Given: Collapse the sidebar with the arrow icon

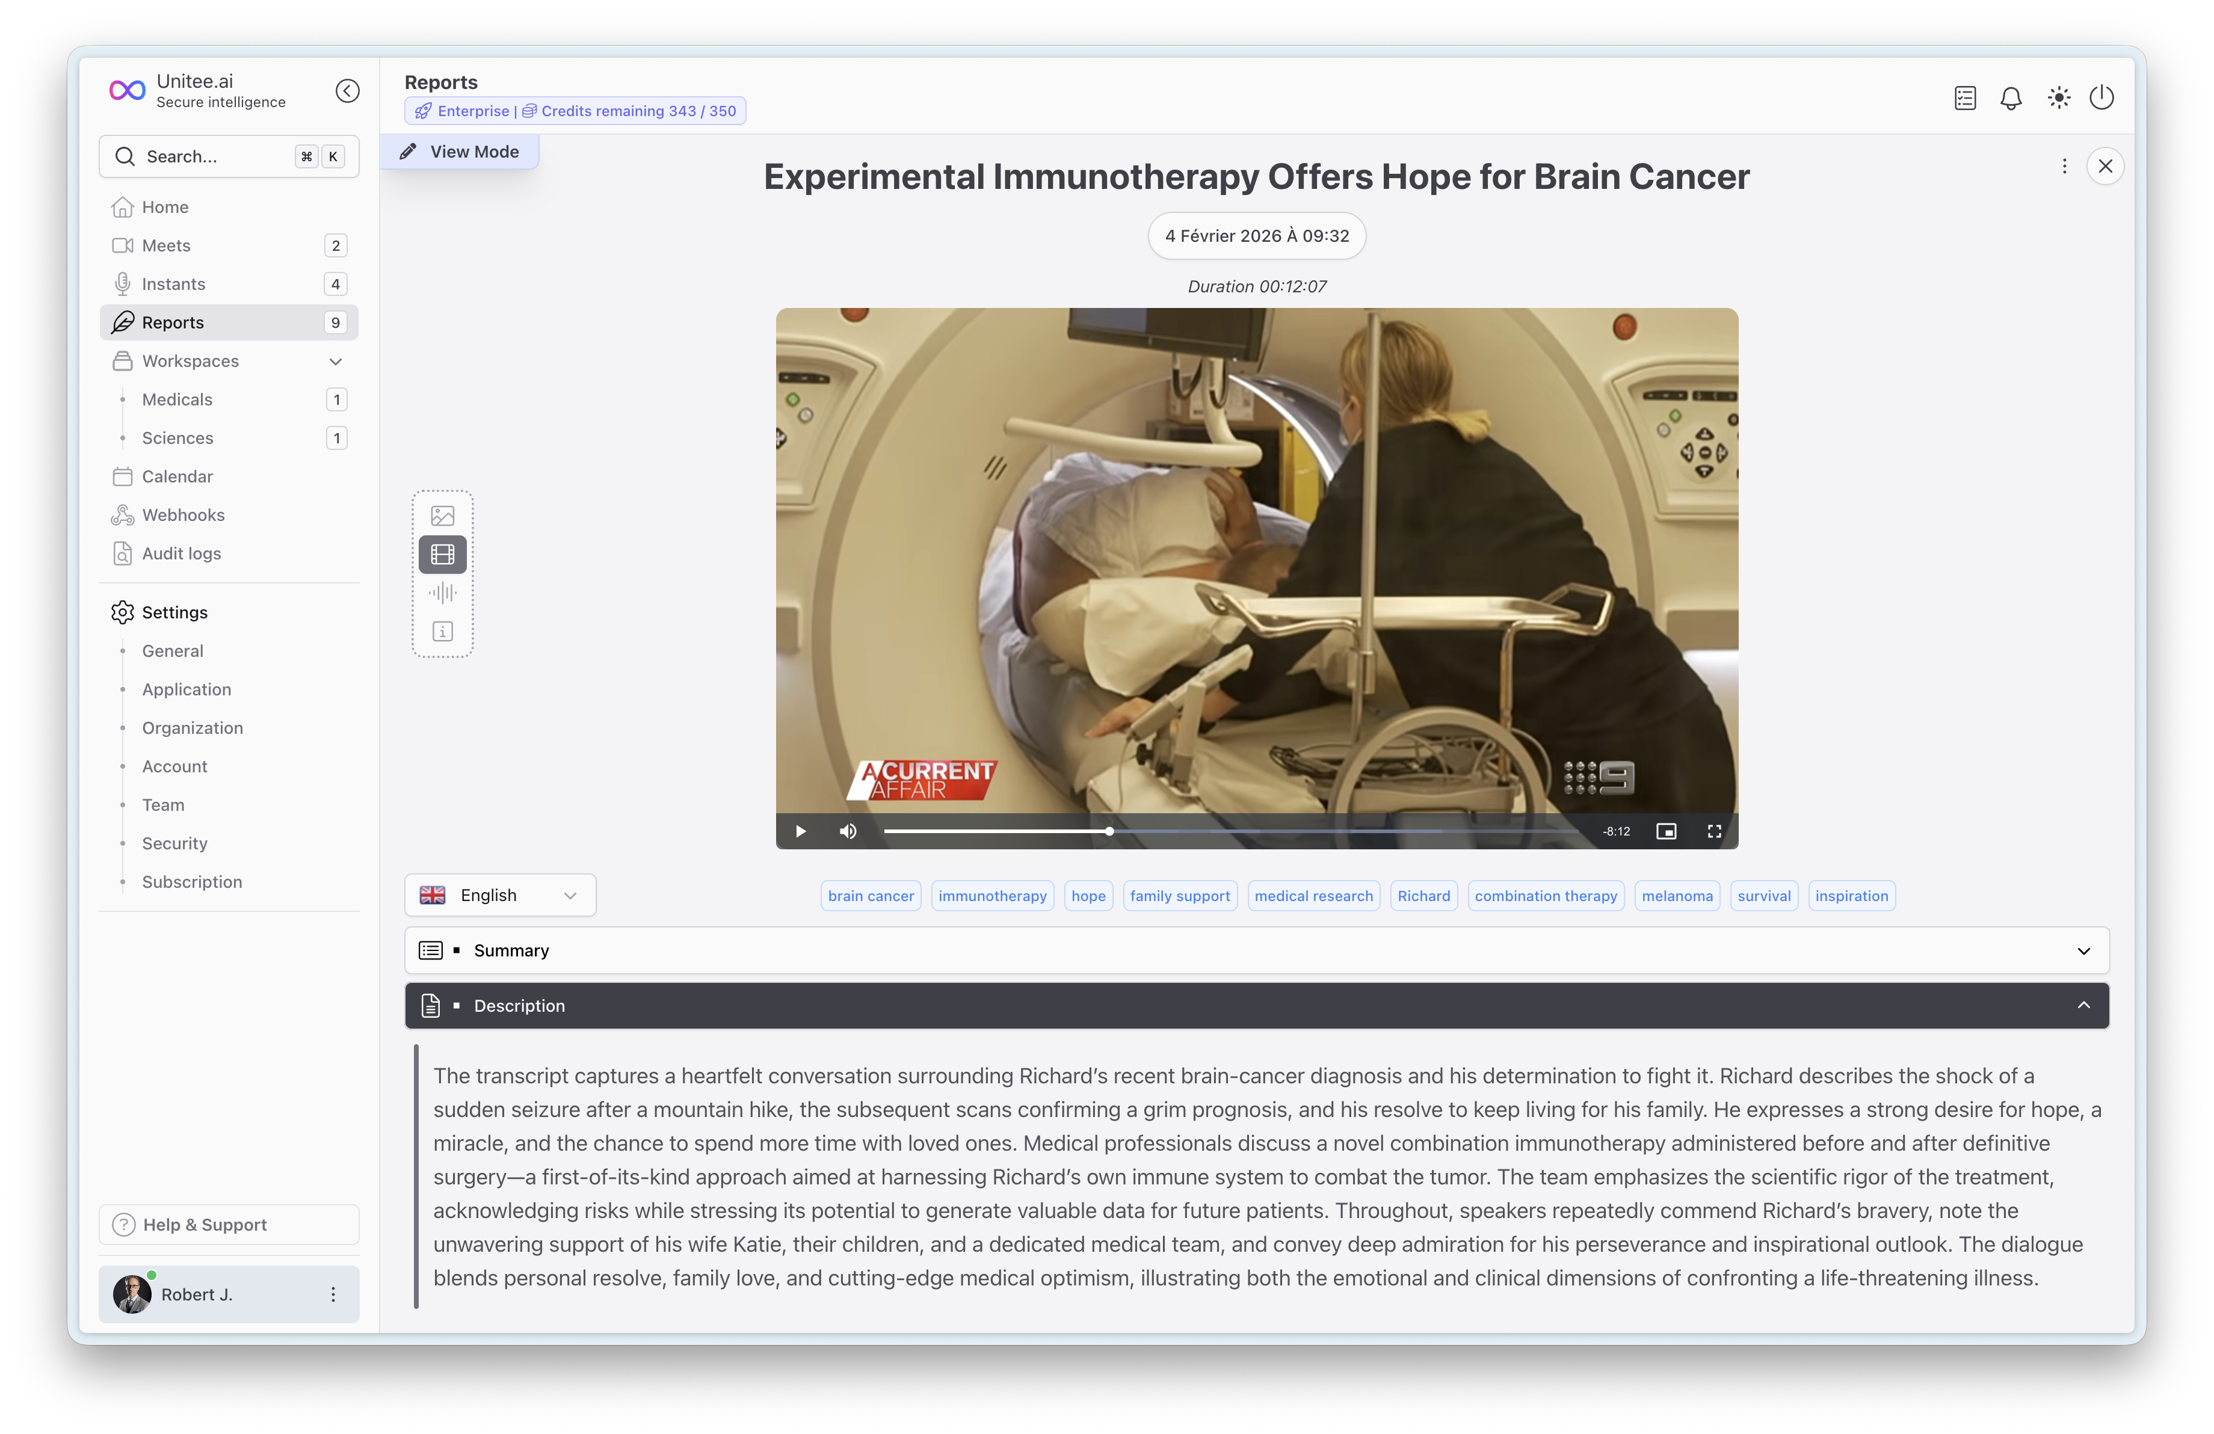Looking at the screenshot, I should coord(347,91).
